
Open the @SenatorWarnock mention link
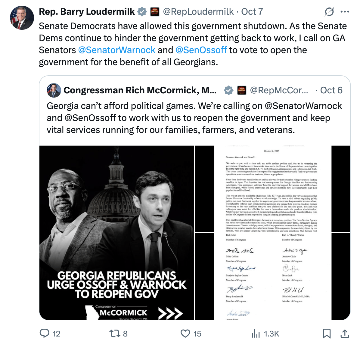click(x=116, y=50)
